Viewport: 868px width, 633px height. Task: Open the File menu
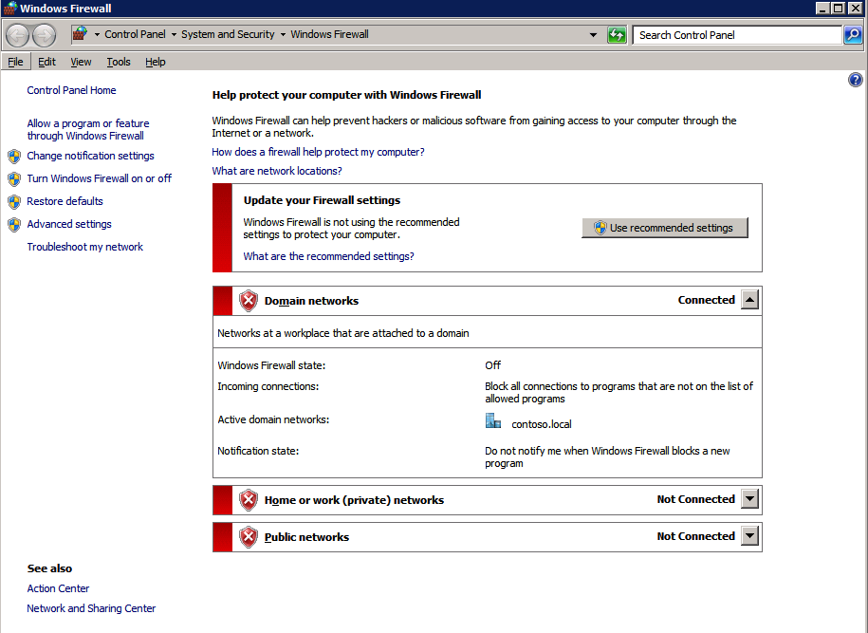(15, 62)
